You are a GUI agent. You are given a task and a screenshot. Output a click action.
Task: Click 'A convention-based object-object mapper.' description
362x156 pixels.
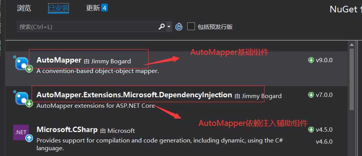tap(98, 71)
